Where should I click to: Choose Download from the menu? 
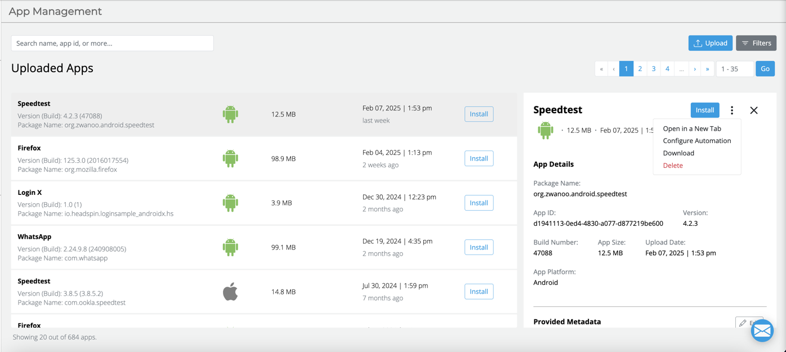click(x=678, y=153)
